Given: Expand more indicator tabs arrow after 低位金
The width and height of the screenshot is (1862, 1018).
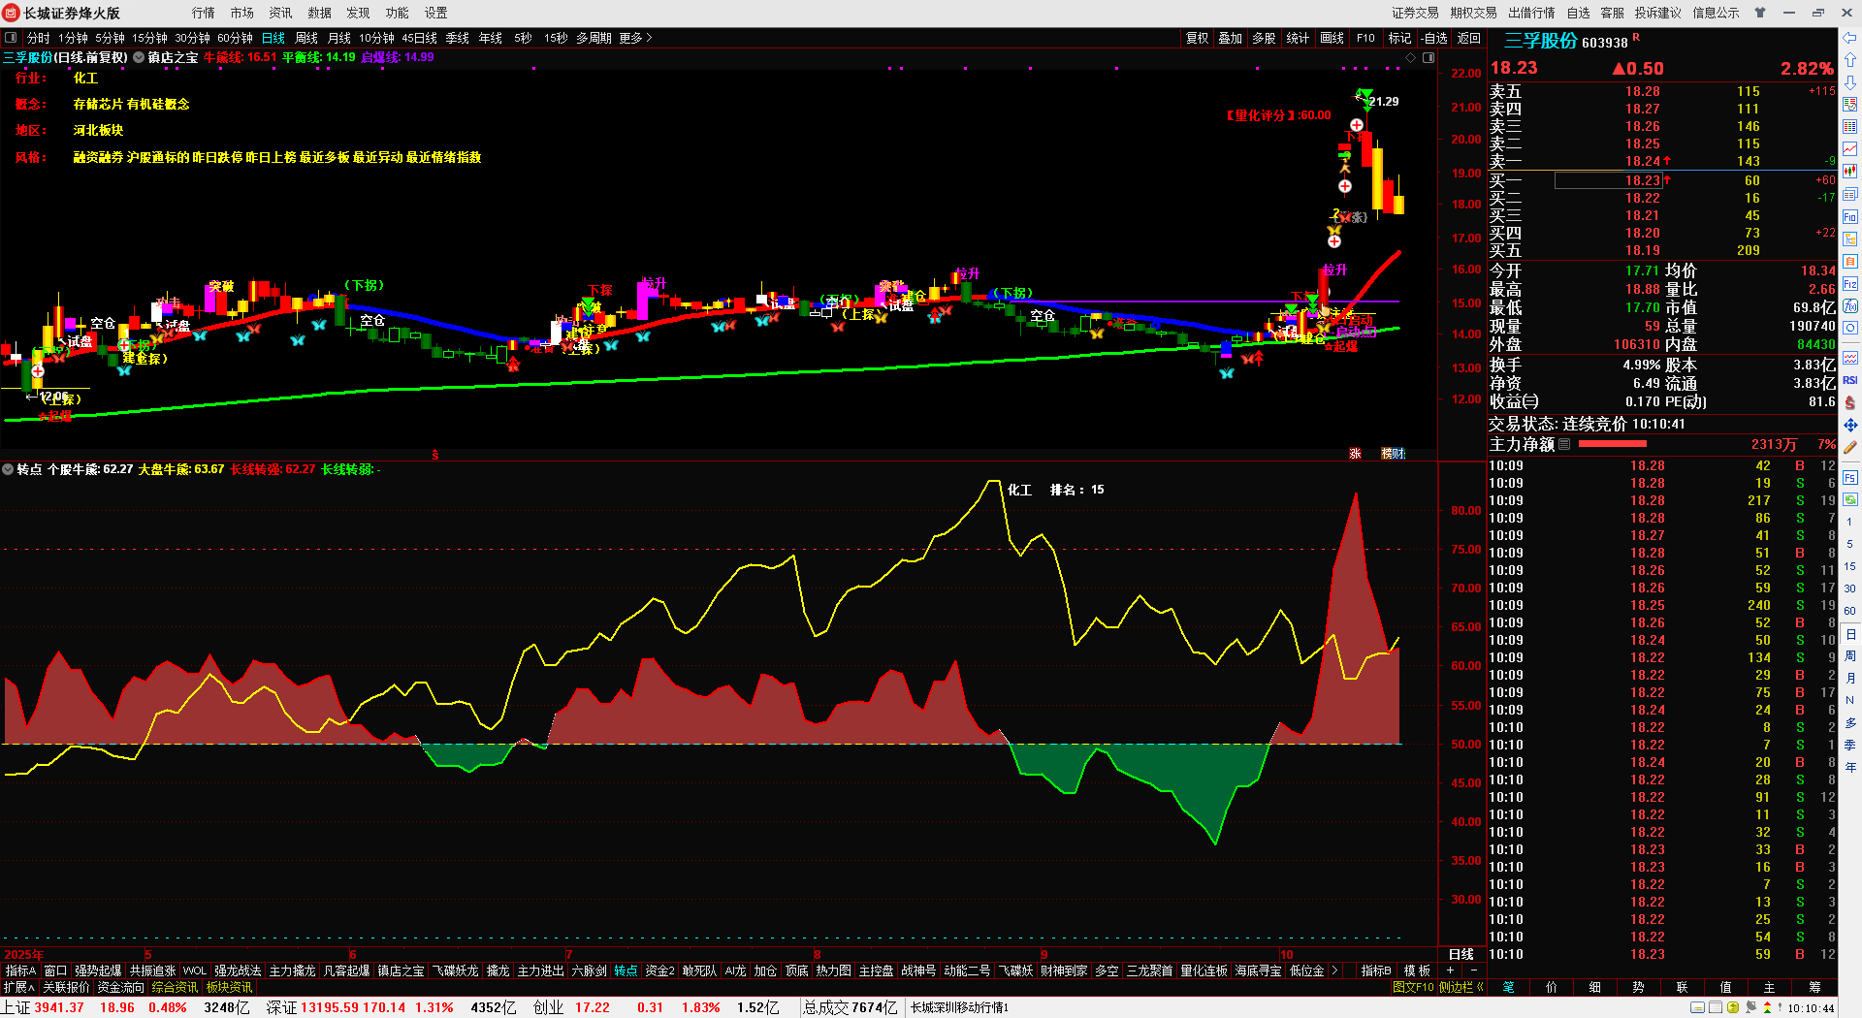Looking at the screenshot, I should click(1335, 970).
